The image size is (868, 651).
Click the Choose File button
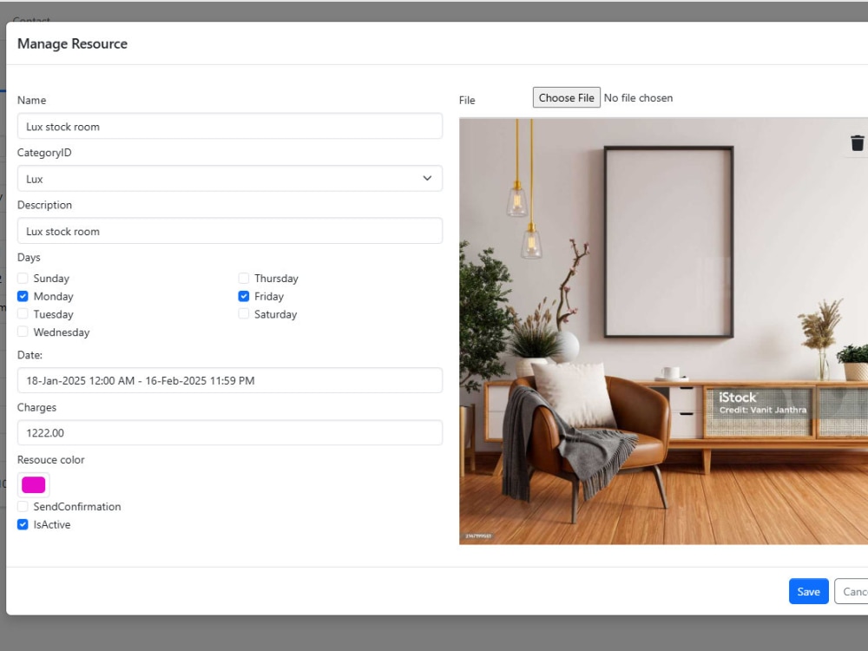(x=566, y=97)
